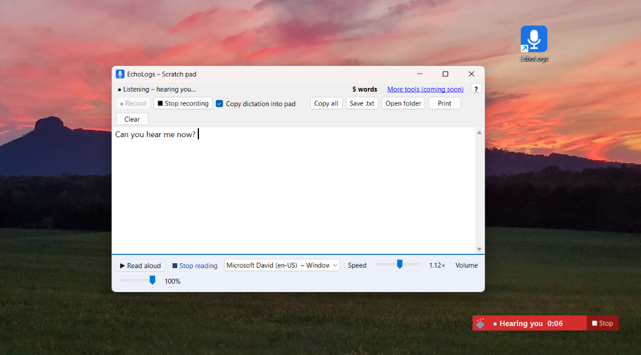
Task: Click the scrollbar down arrow in text pad
Action: [x=479, y=249]
